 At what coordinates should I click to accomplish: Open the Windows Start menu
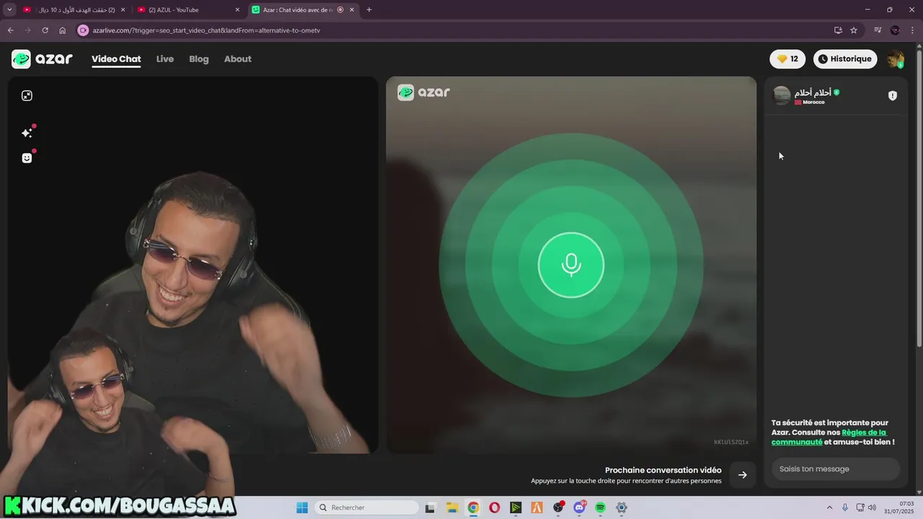point(302,507)
